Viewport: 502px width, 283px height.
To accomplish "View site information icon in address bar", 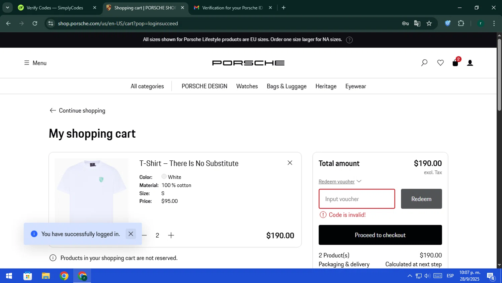I will (51, 23).
